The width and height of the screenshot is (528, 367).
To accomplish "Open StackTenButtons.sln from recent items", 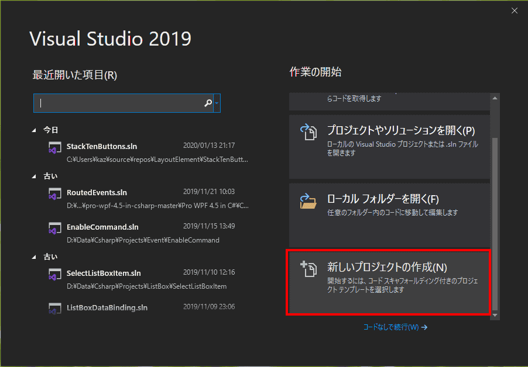I will tap(148, 153).
